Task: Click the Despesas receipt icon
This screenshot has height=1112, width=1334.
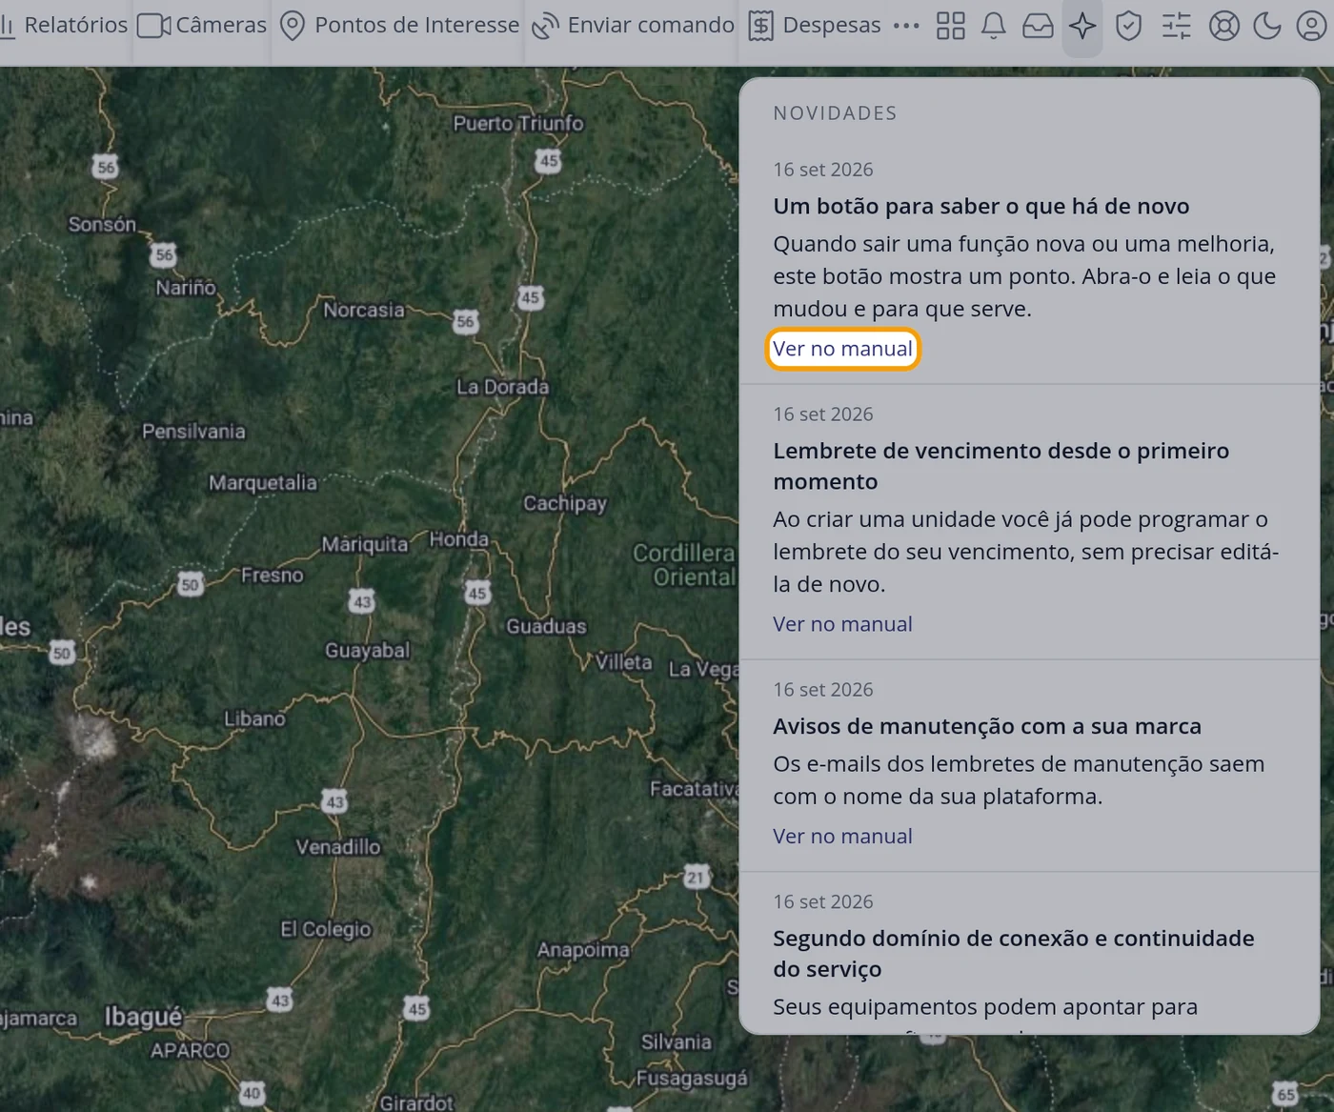Action: 760,26
